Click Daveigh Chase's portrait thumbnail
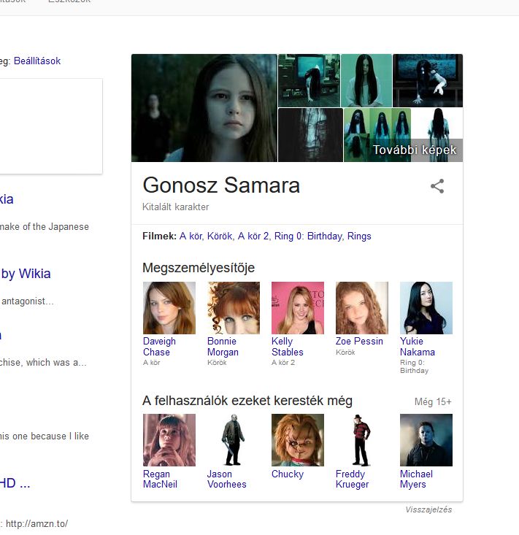Viewport: 519px width, 535px height. (169, 308)
